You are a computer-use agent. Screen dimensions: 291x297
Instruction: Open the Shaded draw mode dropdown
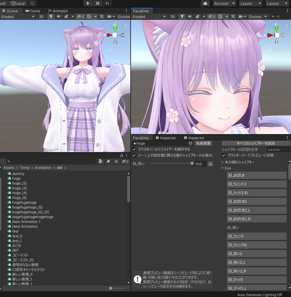(x=17, y=16)
